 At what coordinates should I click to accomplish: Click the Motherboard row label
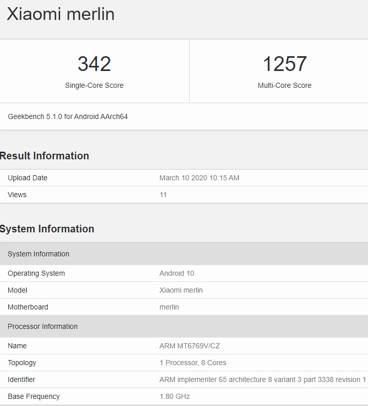28,307
